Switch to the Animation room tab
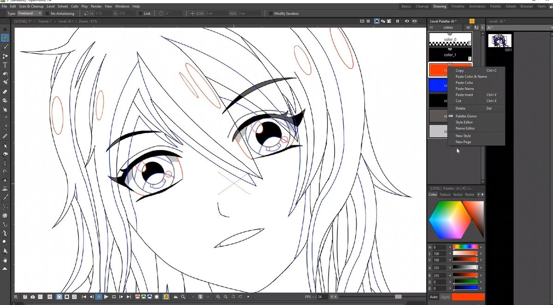Screen dimensions: 553x305 tap(477, 6)
